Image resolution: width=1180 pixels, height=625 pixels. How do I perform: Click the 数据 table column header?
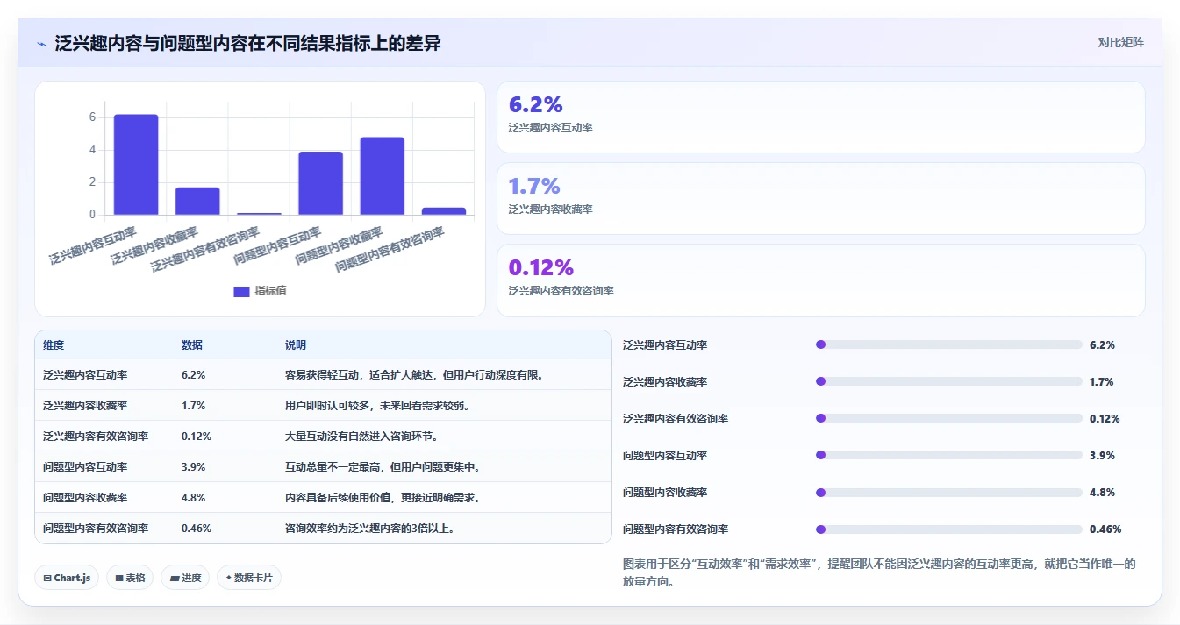click(192, 345)
